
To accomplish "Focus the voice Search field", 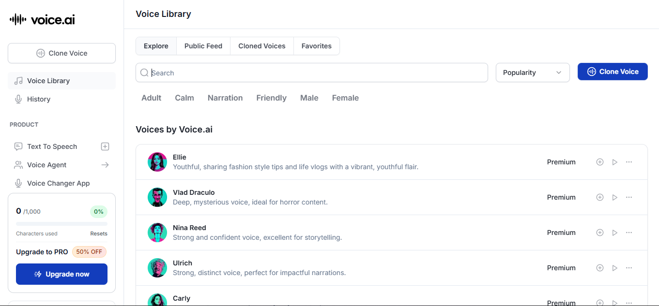I will (x=315, y=73).
